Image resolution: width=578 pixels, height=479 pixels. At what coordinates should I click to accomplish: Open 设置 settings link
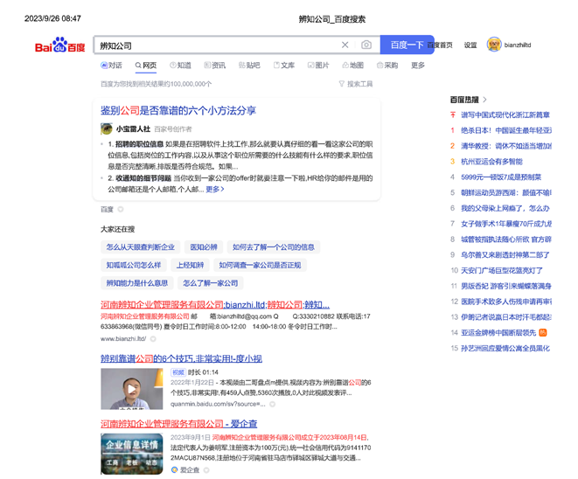(x=470, y=45)
